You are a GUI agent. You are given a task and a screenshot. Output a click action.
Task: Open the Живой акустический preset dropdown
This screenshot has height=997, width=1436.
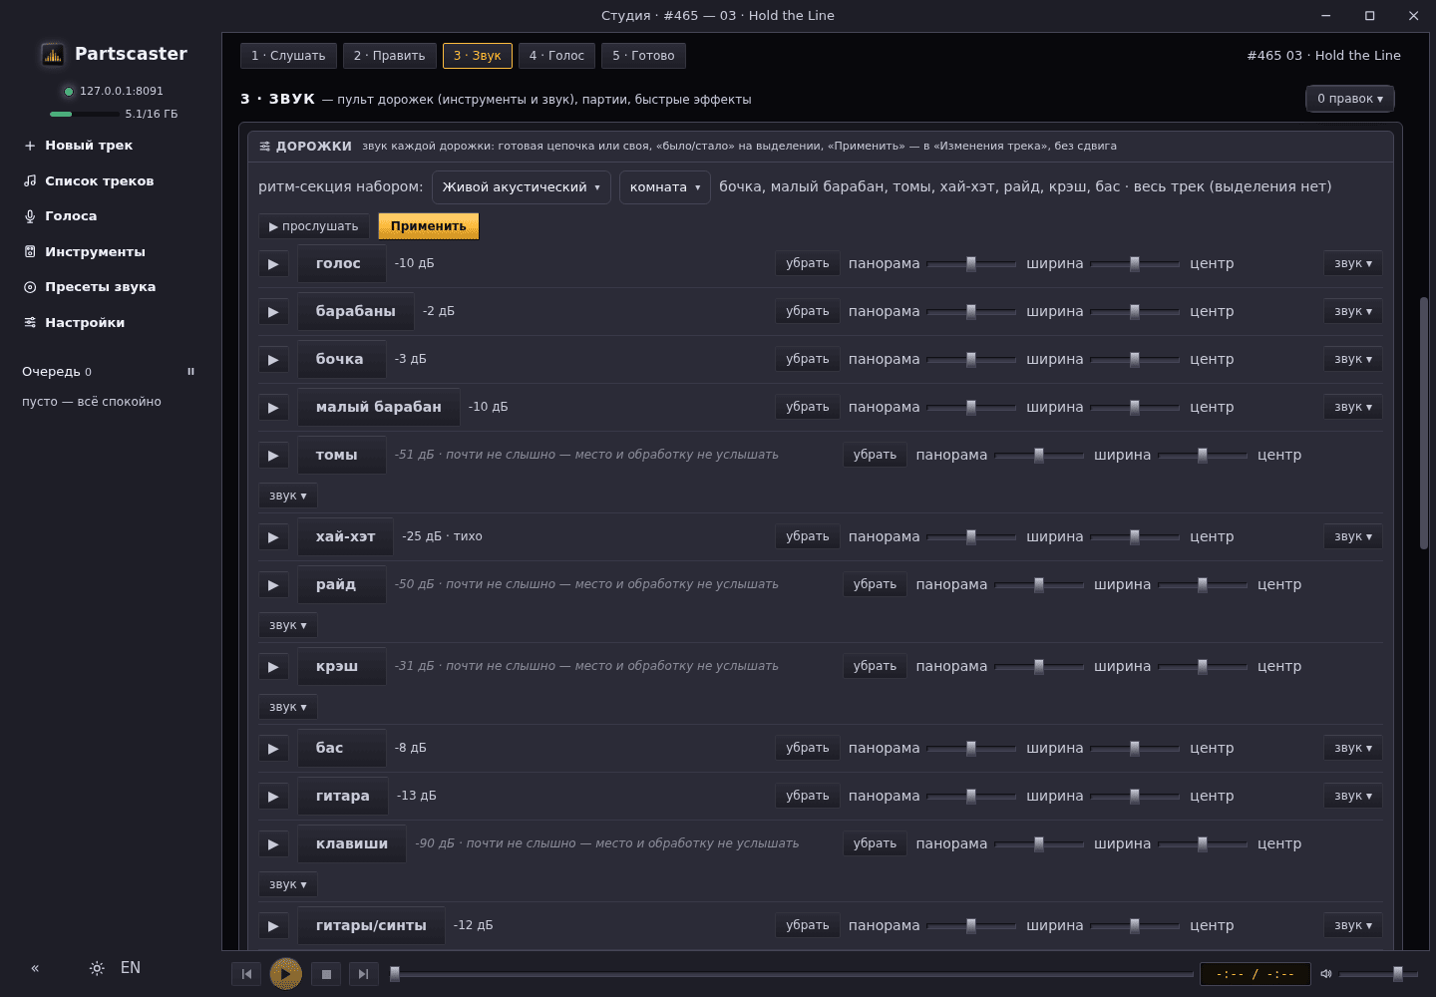pos(522,187)
